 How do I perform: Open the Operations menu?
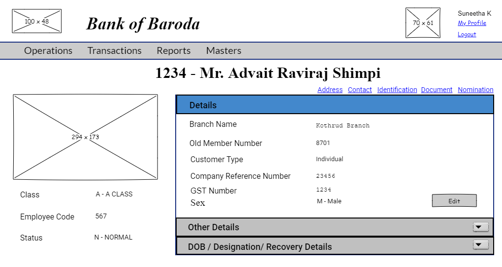(48, 50)
